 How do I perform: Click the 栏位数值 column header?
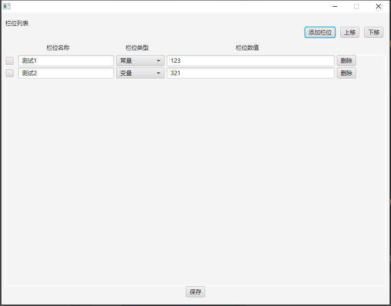point(247,48)
